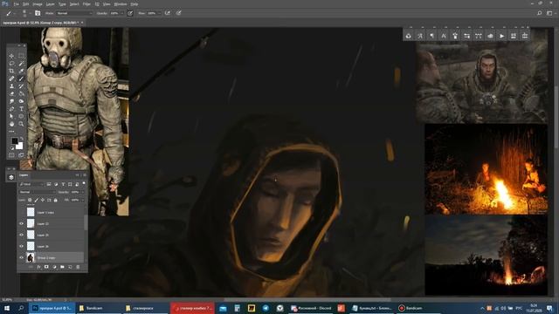Screen dimensions: 559x314
Task: Enable Quick Mask mode
Action: pyautogui.click(x=11, y=155)
